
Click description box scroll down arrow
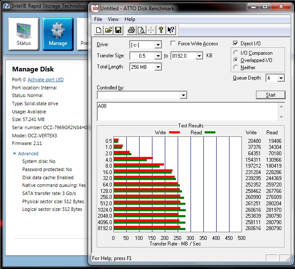click(281, 117)
